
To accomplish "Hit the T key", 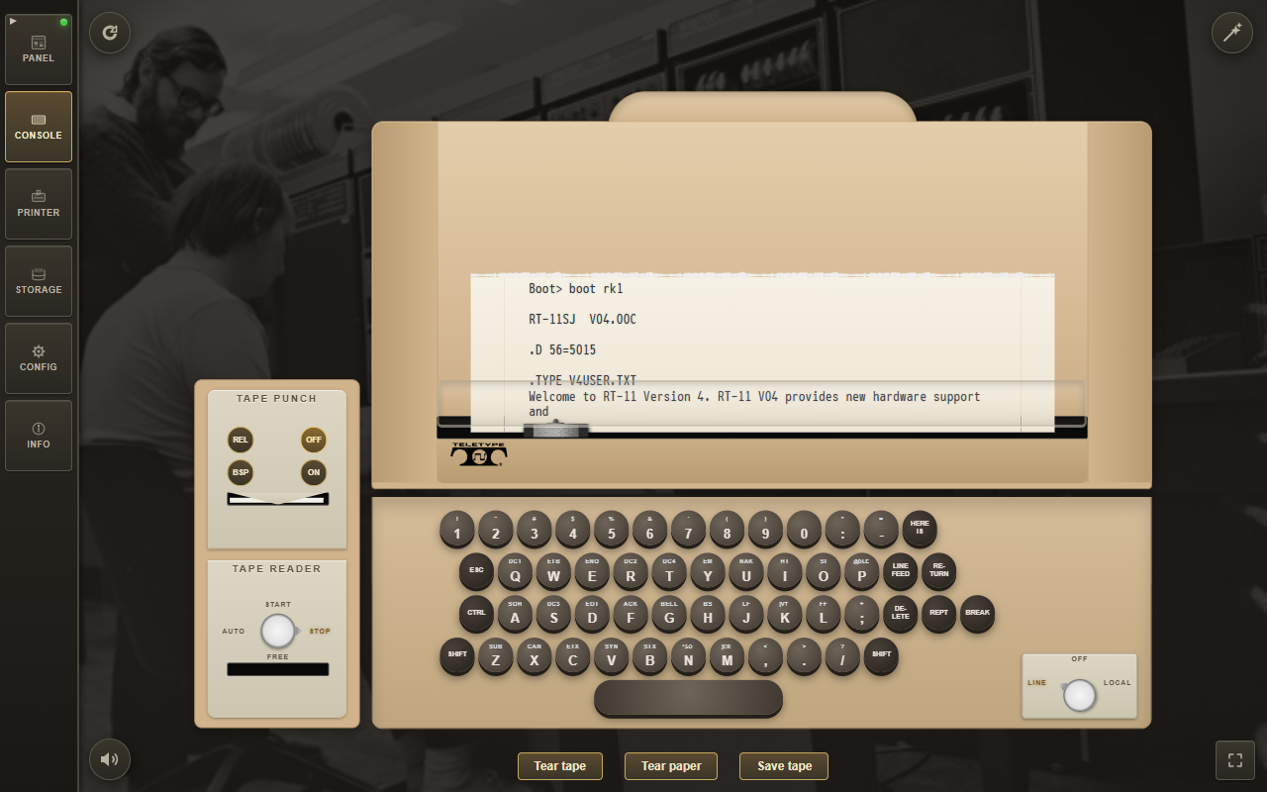I will pyautogui.click(x=669, y=571).
